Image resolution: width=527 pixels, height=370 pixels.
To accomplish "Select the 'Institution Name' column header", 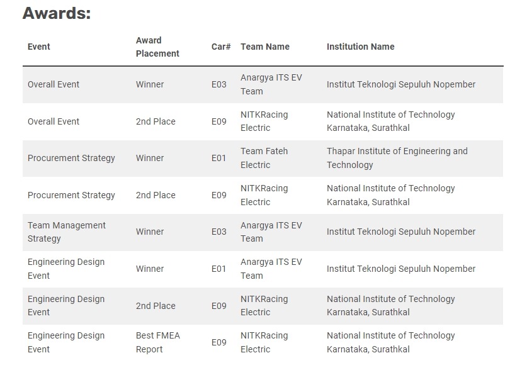I will [x=360, y=47].
